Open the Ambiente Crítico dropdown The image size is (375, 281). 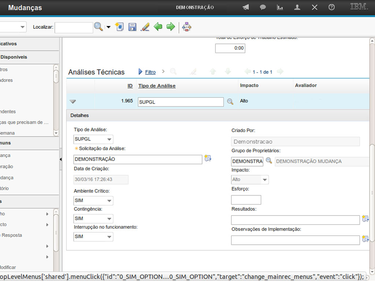click(109, 201)
